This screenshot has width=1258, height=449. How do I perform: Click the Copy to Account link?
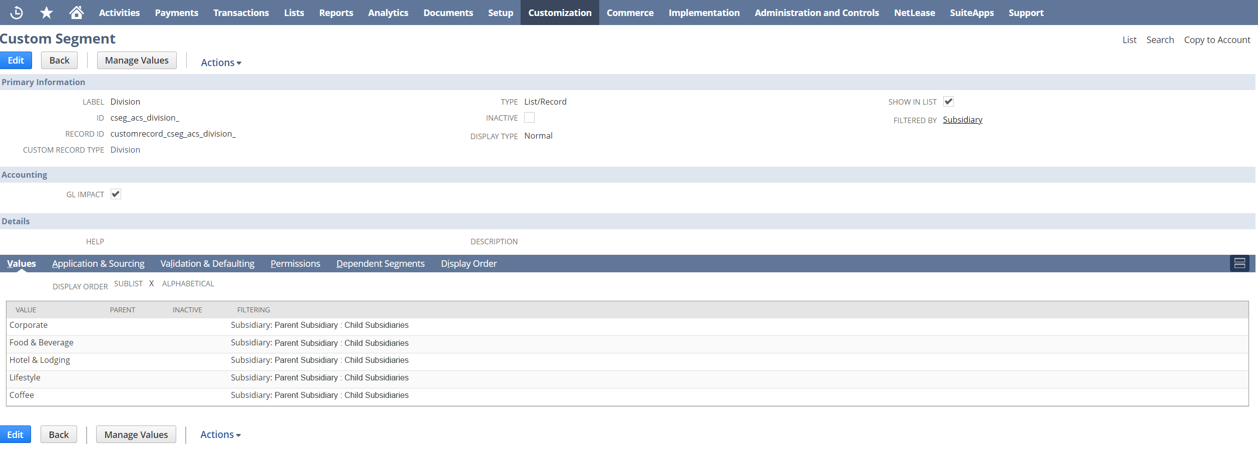click(1217, 40)
